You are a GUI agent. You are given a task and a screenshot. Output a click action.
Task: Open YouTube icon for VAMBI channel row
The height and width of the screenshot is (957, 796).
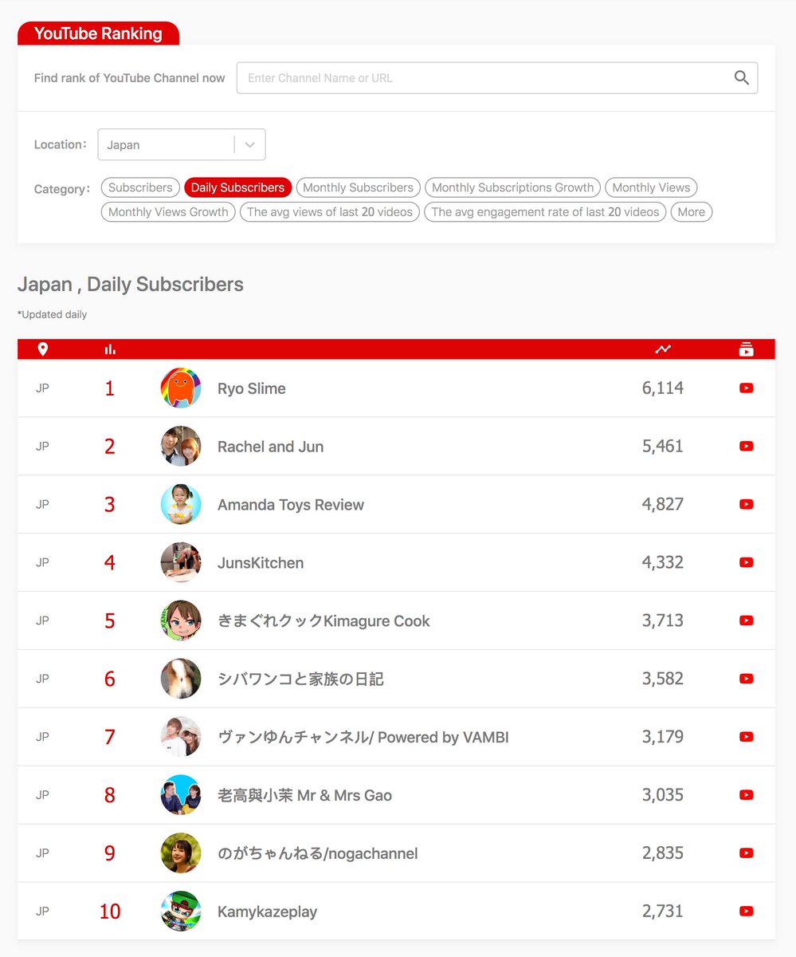tap(746, 737)
